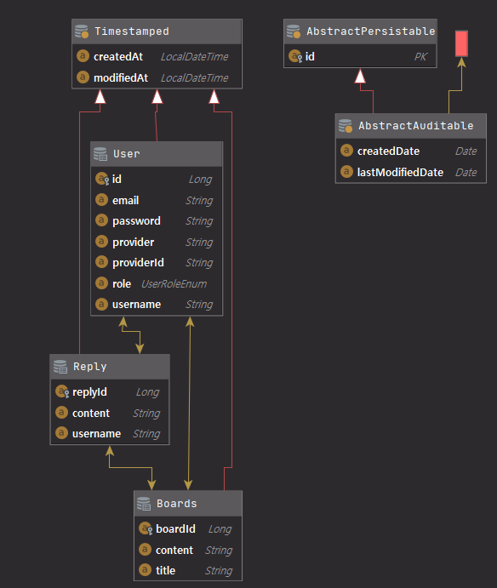Click the User id primary key icon
Image resolution: width=497 pixels, height=588 pixels.
(102, 179)
